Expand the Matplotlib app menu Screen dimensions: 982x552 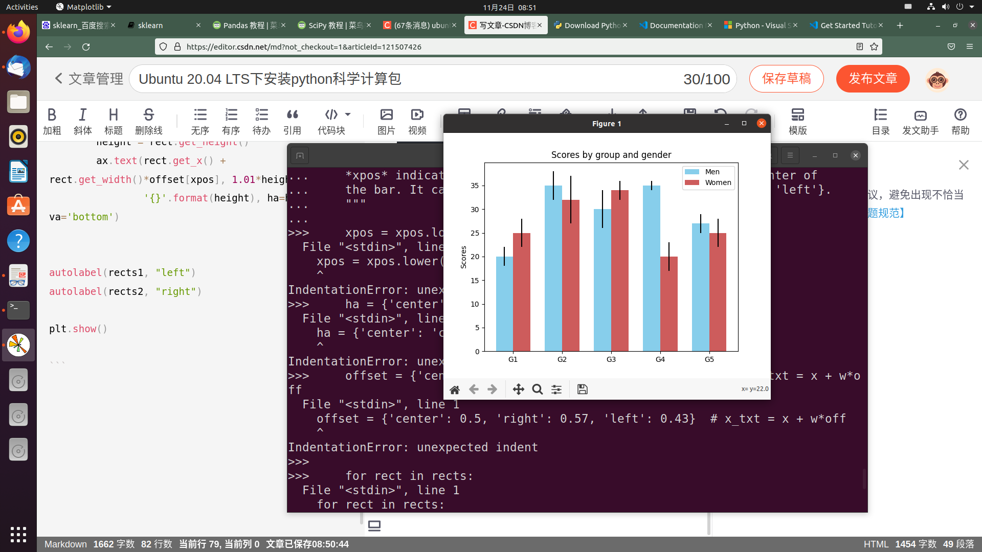click(84, 7)
